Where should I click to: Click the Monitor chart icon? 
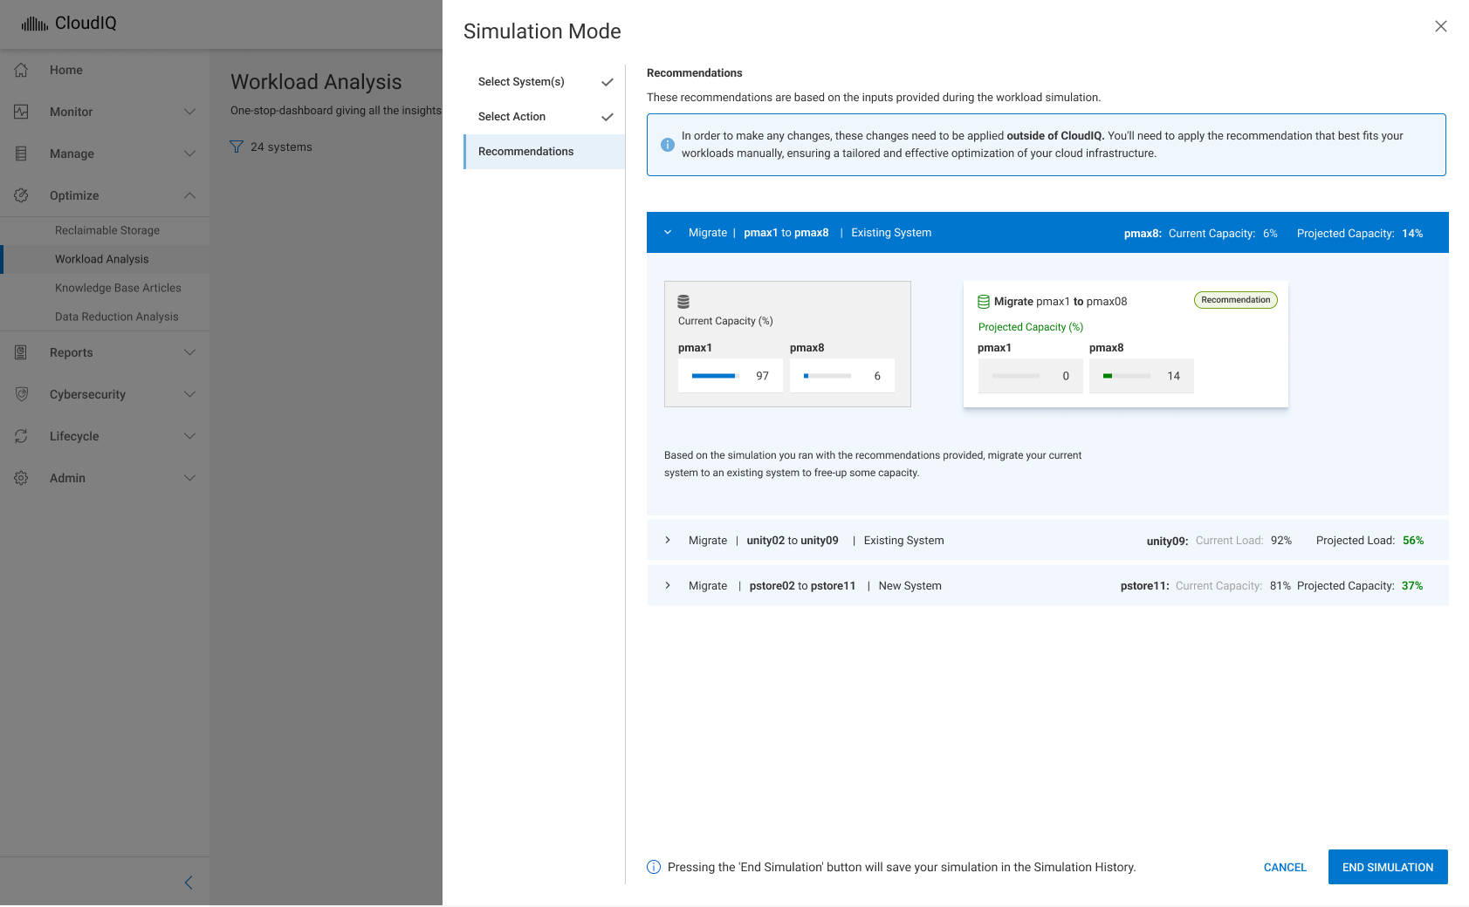(22, 112)
